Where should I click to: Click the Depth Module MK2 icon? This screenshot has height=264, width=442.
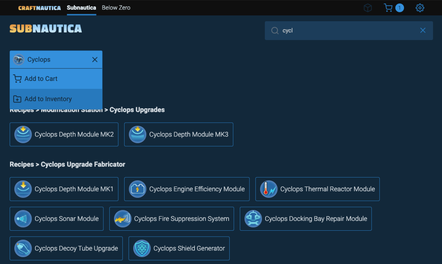(x=23, y=134)
